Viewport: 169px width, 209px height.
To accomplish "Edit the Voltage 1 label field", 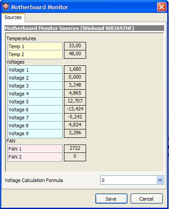I will (35, 70).
